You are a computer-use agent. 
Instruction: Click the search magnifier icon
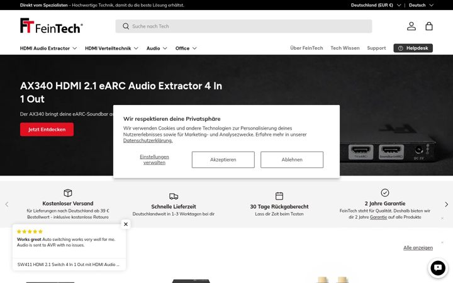click(x=126, y=26)
